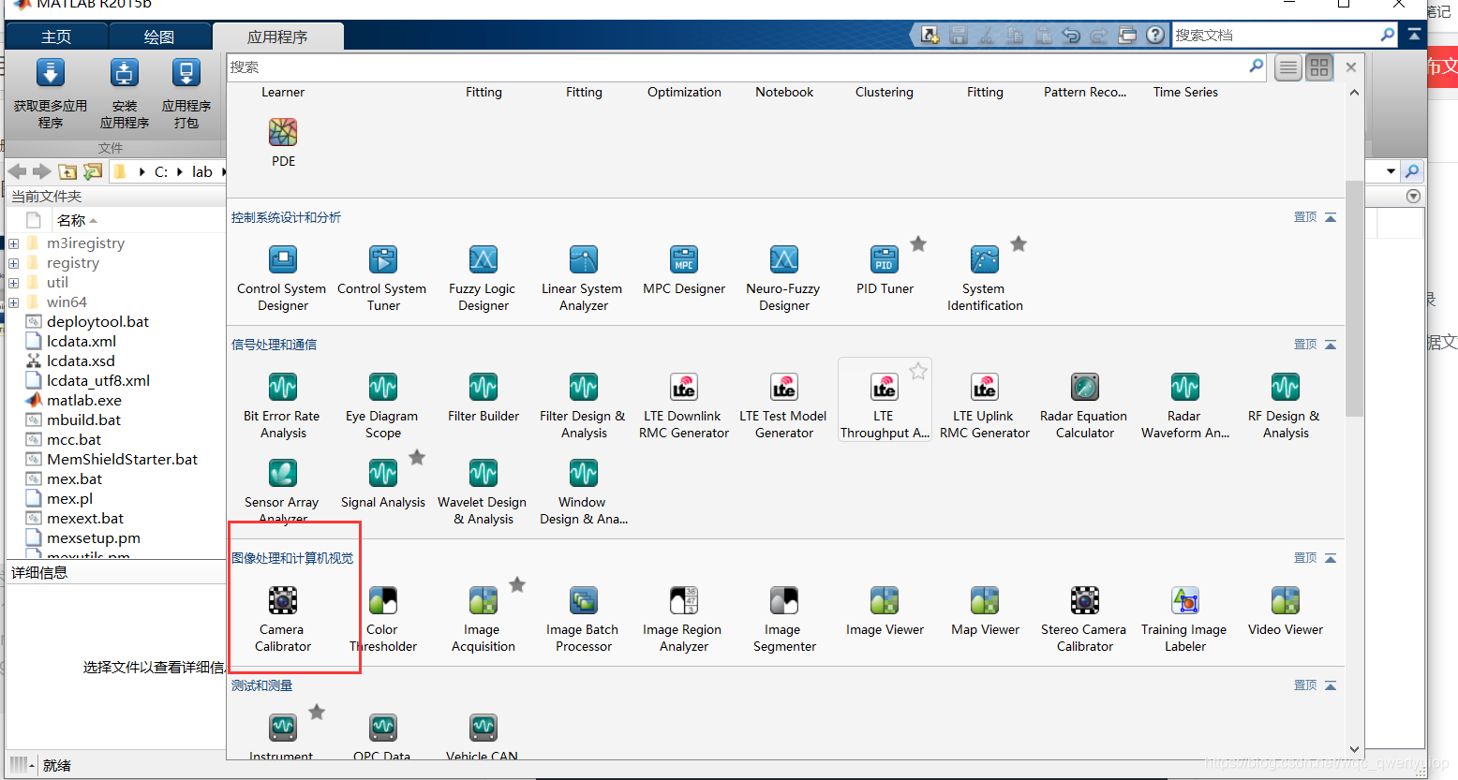
Task: Open the Map Viewer app
Action: [985, 611]
